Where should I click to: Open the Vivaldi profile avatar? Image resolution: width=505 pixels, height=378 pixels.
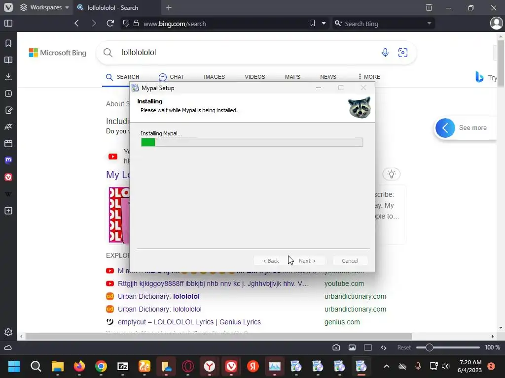(496, 24)
